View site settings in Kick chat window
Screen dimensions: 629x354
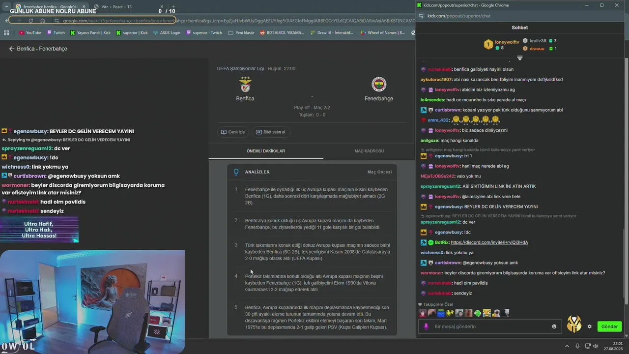[420, 16]
